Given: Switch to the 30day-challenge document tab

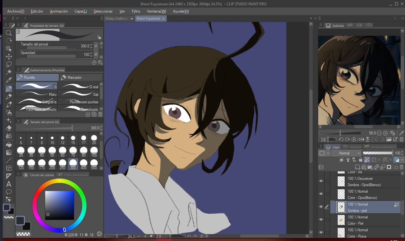Looking at the screenshot, I should tap(117, 19).
